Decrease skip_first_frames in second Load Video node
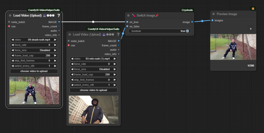This screenshot has height=133, width=264. click(72, 80)
